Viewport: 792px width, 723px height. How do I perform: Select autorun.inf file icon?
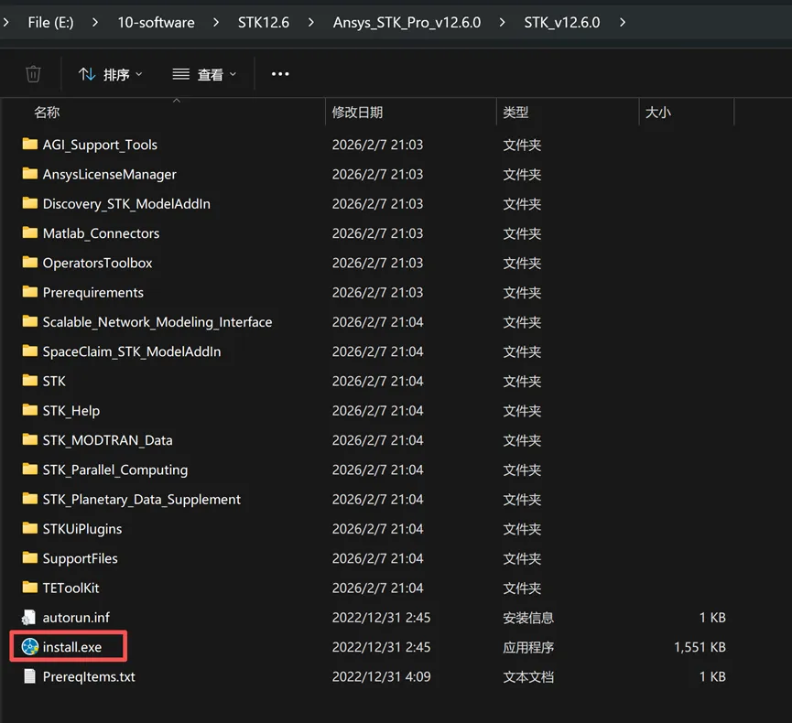[29, 617]
